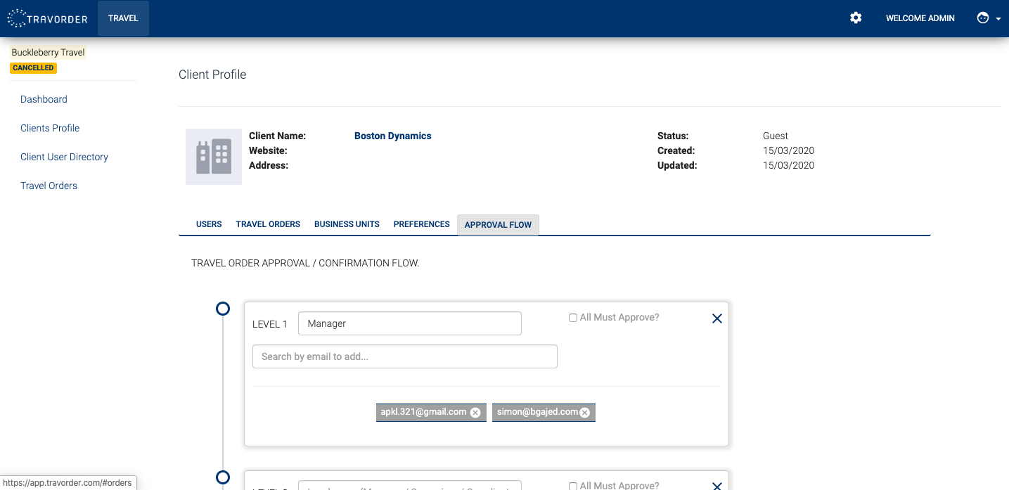Screen dimensions: 1009x490
Task: Open Travel Orders in sidebar
Action: [49, 186]
